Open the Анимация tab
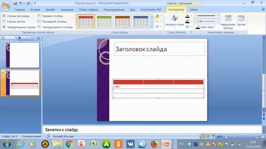The image size is (266, 149). point(67,10)
